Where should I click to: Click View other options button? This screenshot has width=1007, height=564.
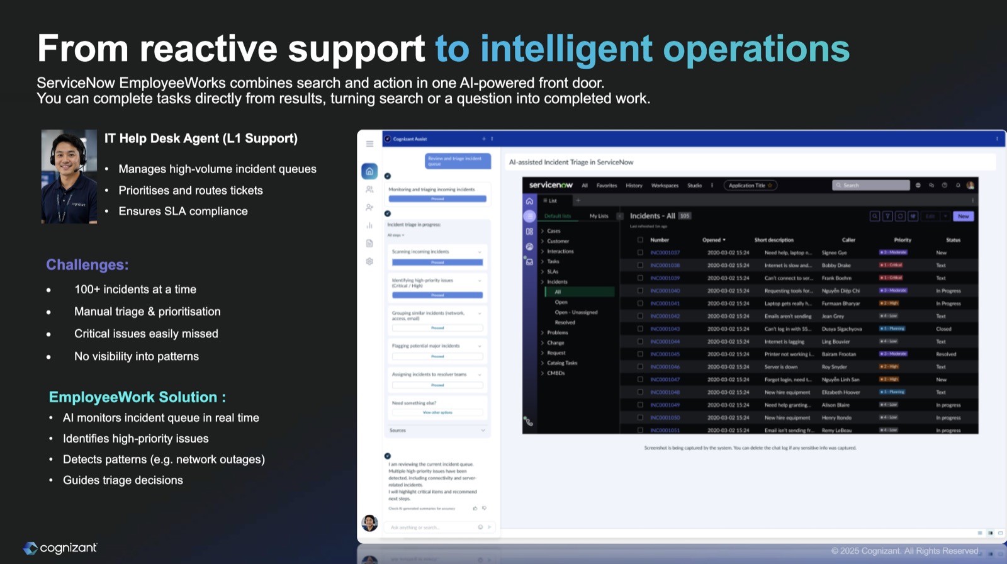pos(437,412)
